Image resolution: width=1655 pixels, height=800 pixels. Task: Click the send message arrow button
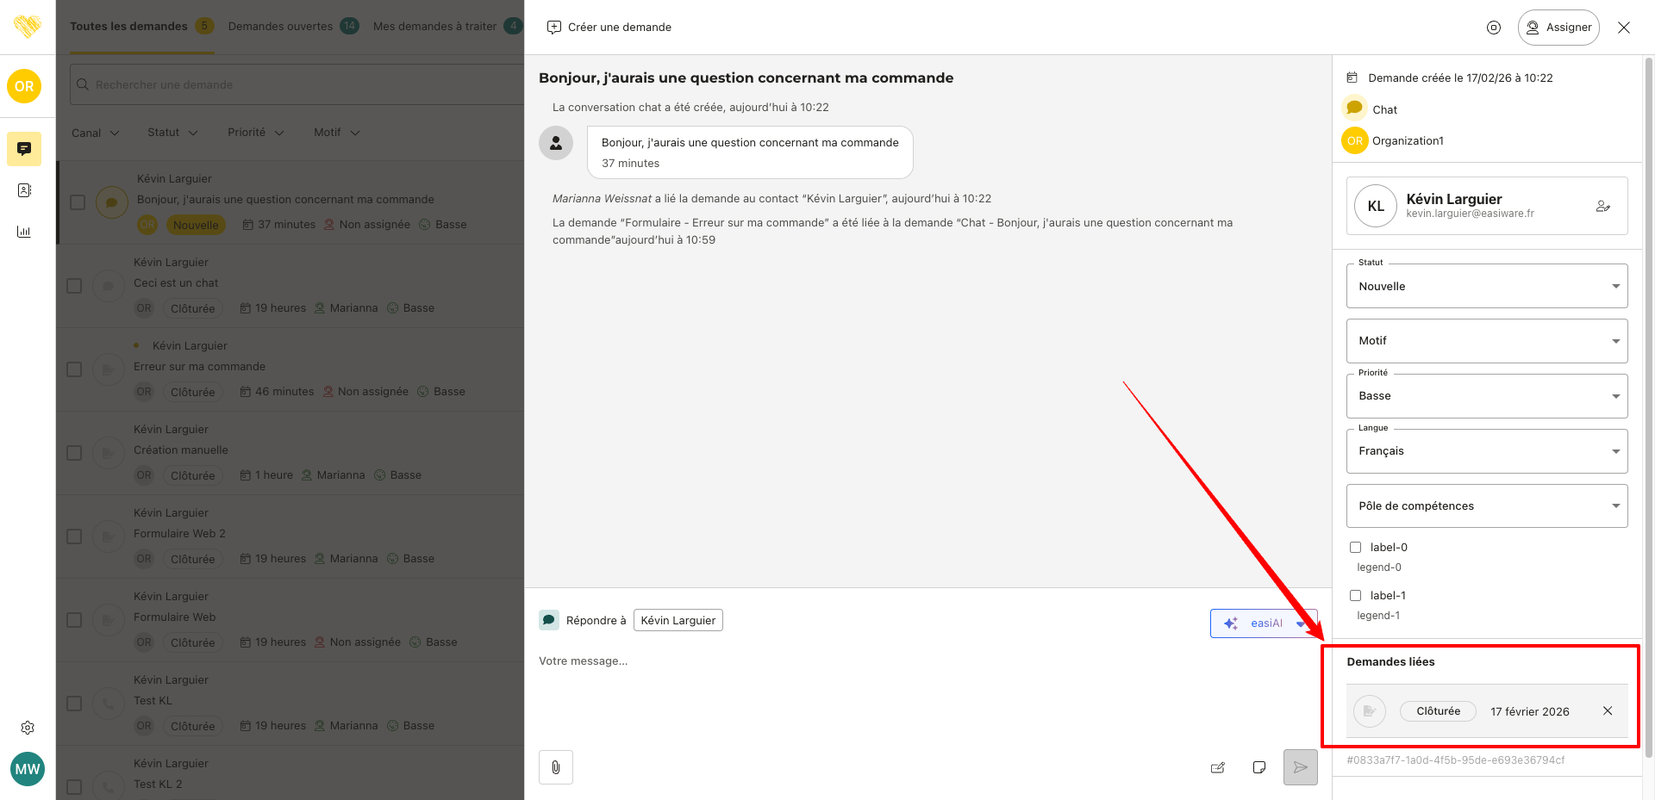point(1300,767)
